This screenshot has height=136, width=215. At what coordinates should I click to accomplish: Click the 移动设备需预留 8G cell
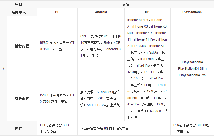tap(124, 128)
